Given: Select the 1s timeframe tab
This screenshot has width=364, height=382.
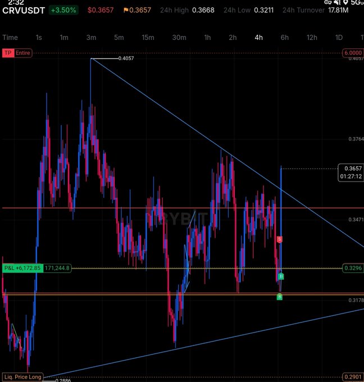Looking at the screenshot, I should tap(39, 38).
